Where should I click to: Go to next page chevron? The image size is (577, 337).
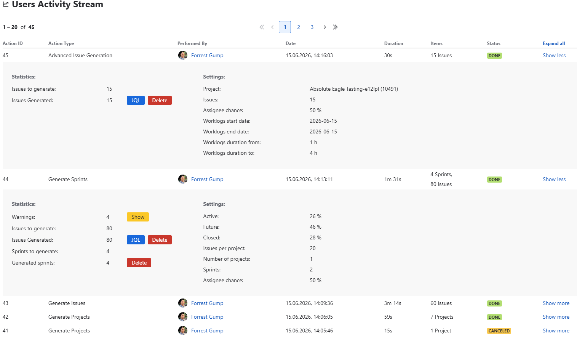[324, 27]
